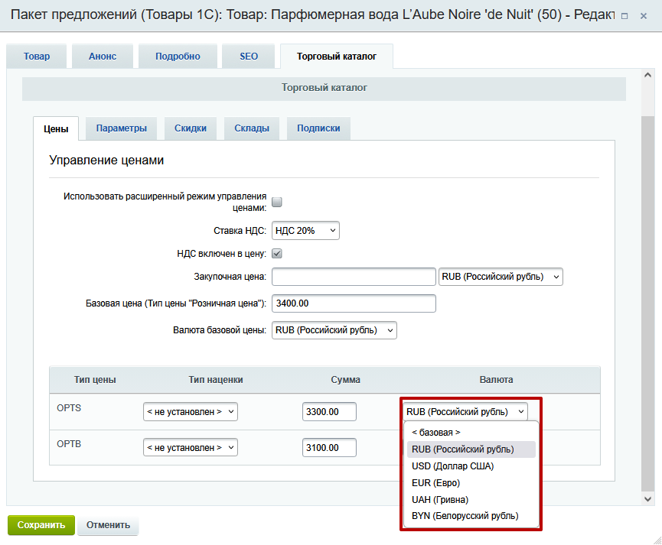The image size is (662, 545).
Task: Go to the Склады sub-tab
Action: pos(252,128)
